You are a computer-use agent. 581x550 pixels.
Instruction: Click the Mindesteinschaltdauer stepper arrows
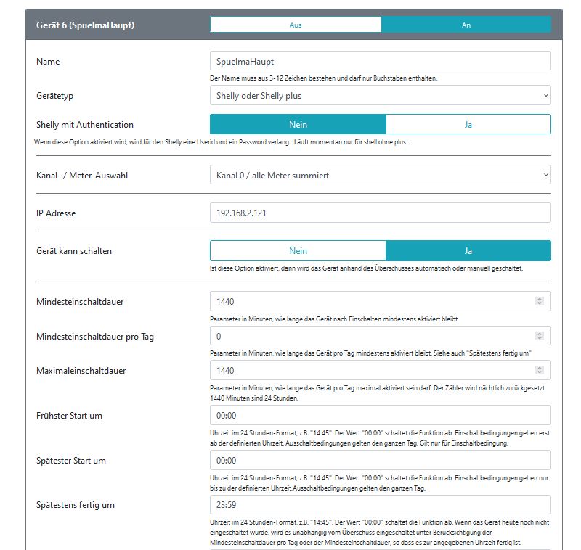540,301
